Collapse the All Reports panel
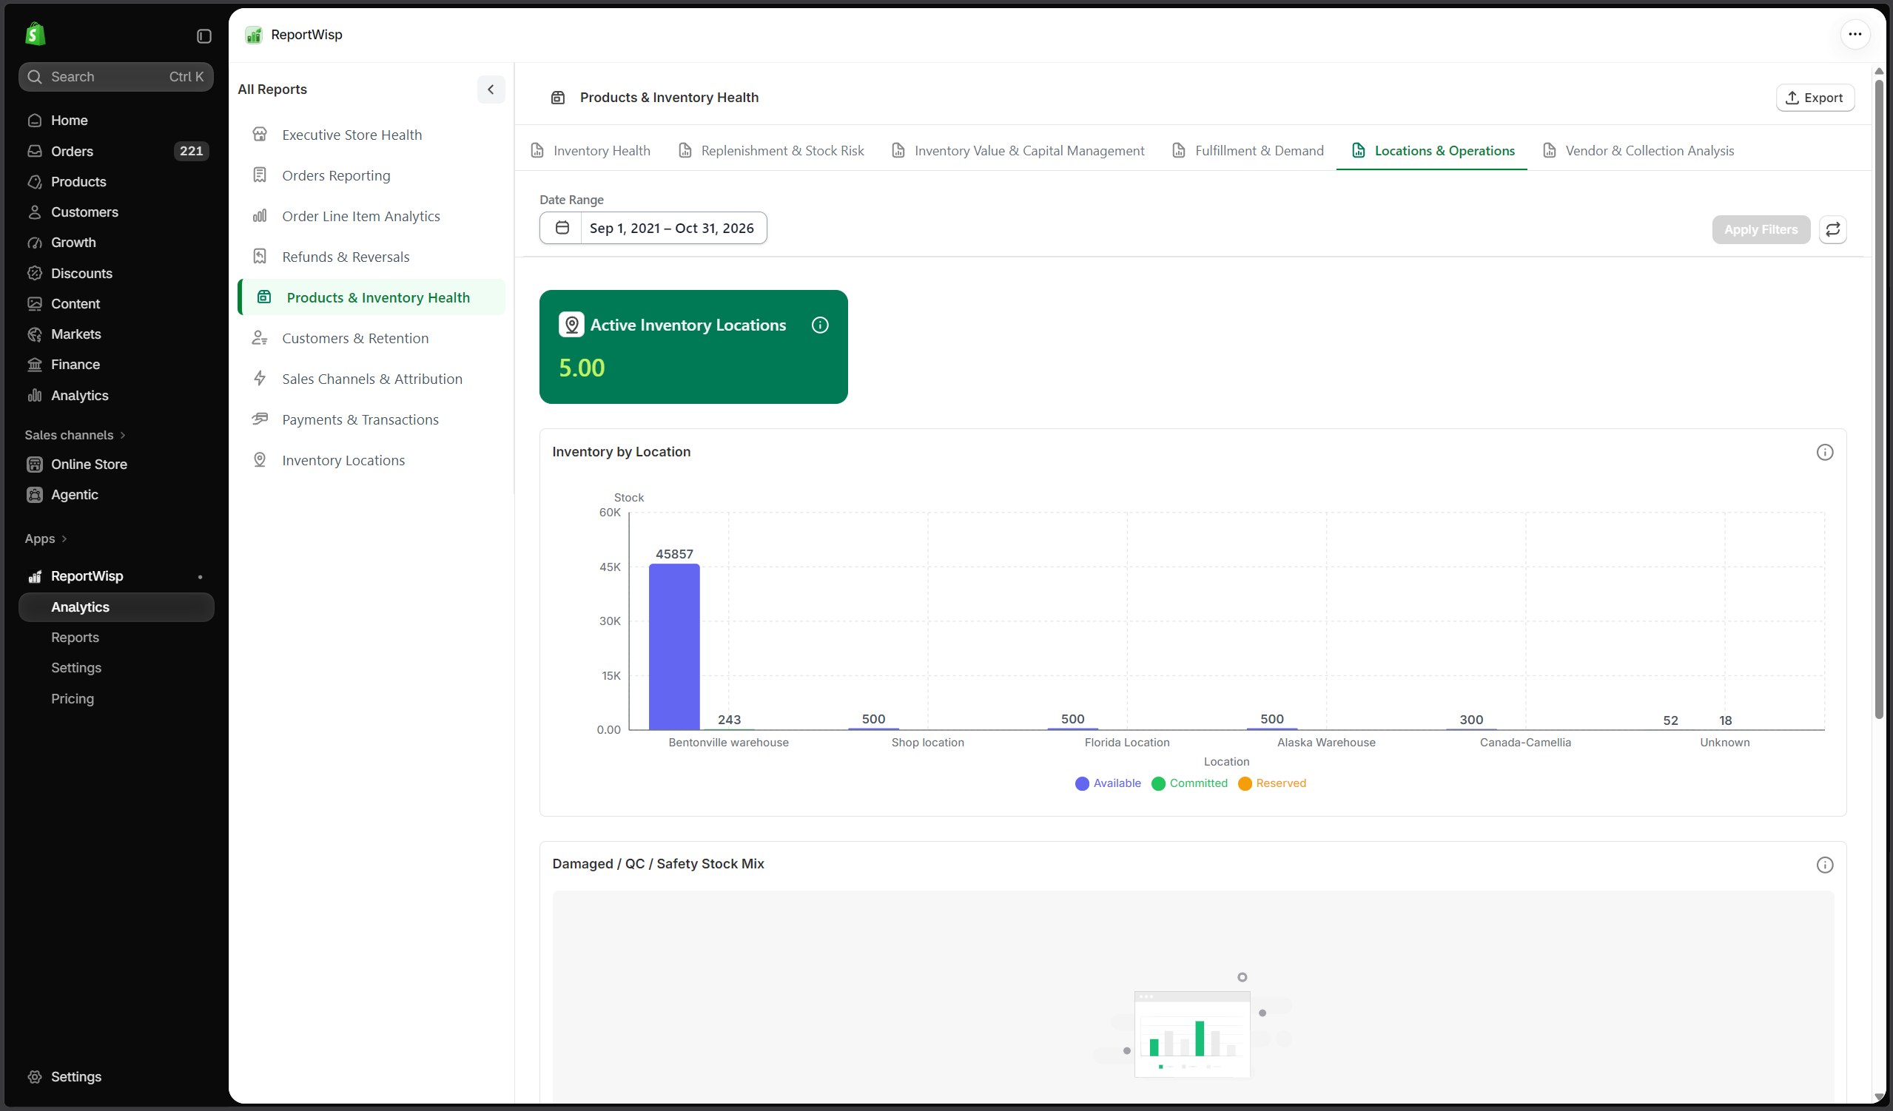 pyautogui.click(x=491, y=90)
